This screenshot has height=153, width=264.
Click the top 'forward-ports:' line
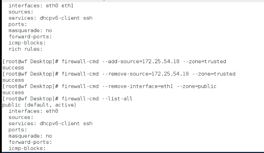(30, 37)
